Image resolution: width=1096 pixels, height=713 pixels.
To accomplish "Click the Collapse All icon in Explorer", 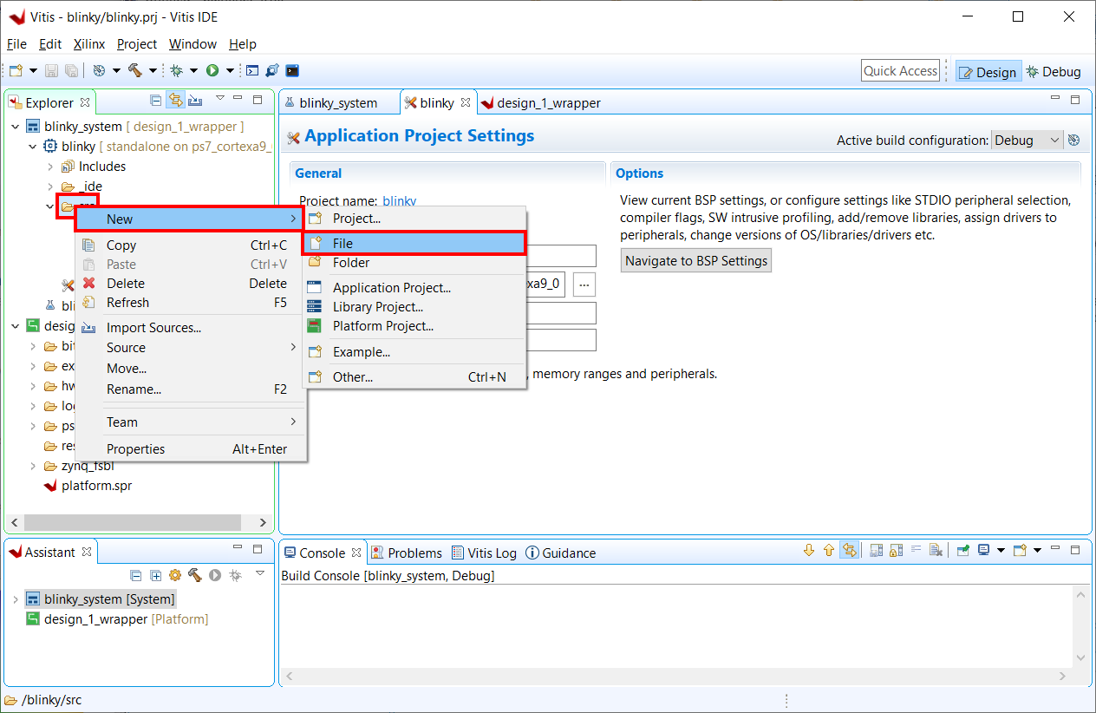I will click(x=156, y=100).
